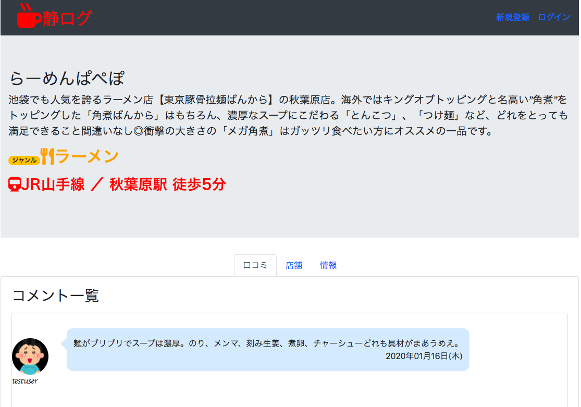Switch to the 情報 tab
This screenshot has height=407, width=581.
tap(328, 265)
